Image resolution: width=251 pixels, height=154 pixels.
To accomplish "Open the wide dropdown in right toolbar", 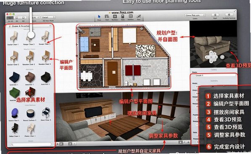I will click(195, 15).
